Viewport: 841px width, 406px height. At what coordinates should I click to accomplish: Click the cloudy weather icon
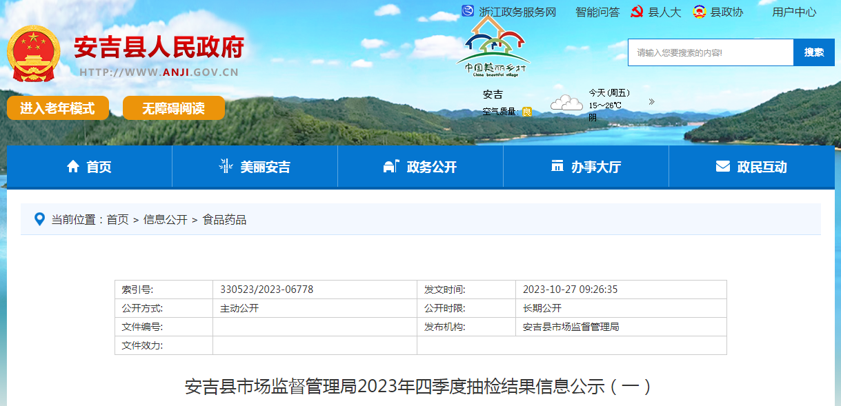tap(566, 103)
